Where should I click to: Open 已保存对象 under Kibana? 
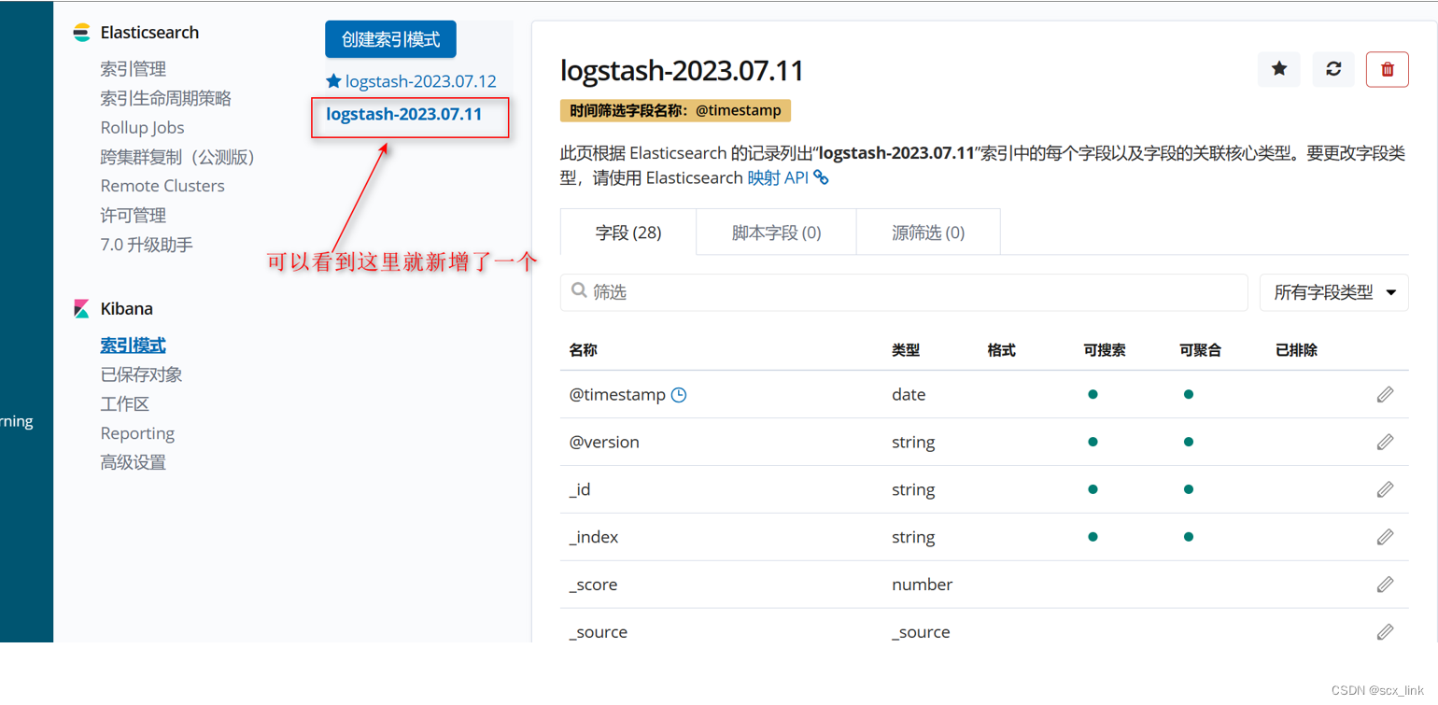coord(141,374)
